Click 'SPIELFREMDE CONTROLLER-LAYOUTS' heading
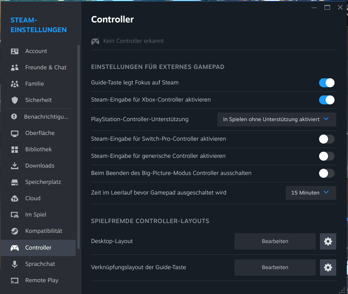The width and height of the screenshot is (348, 294). 150,221
